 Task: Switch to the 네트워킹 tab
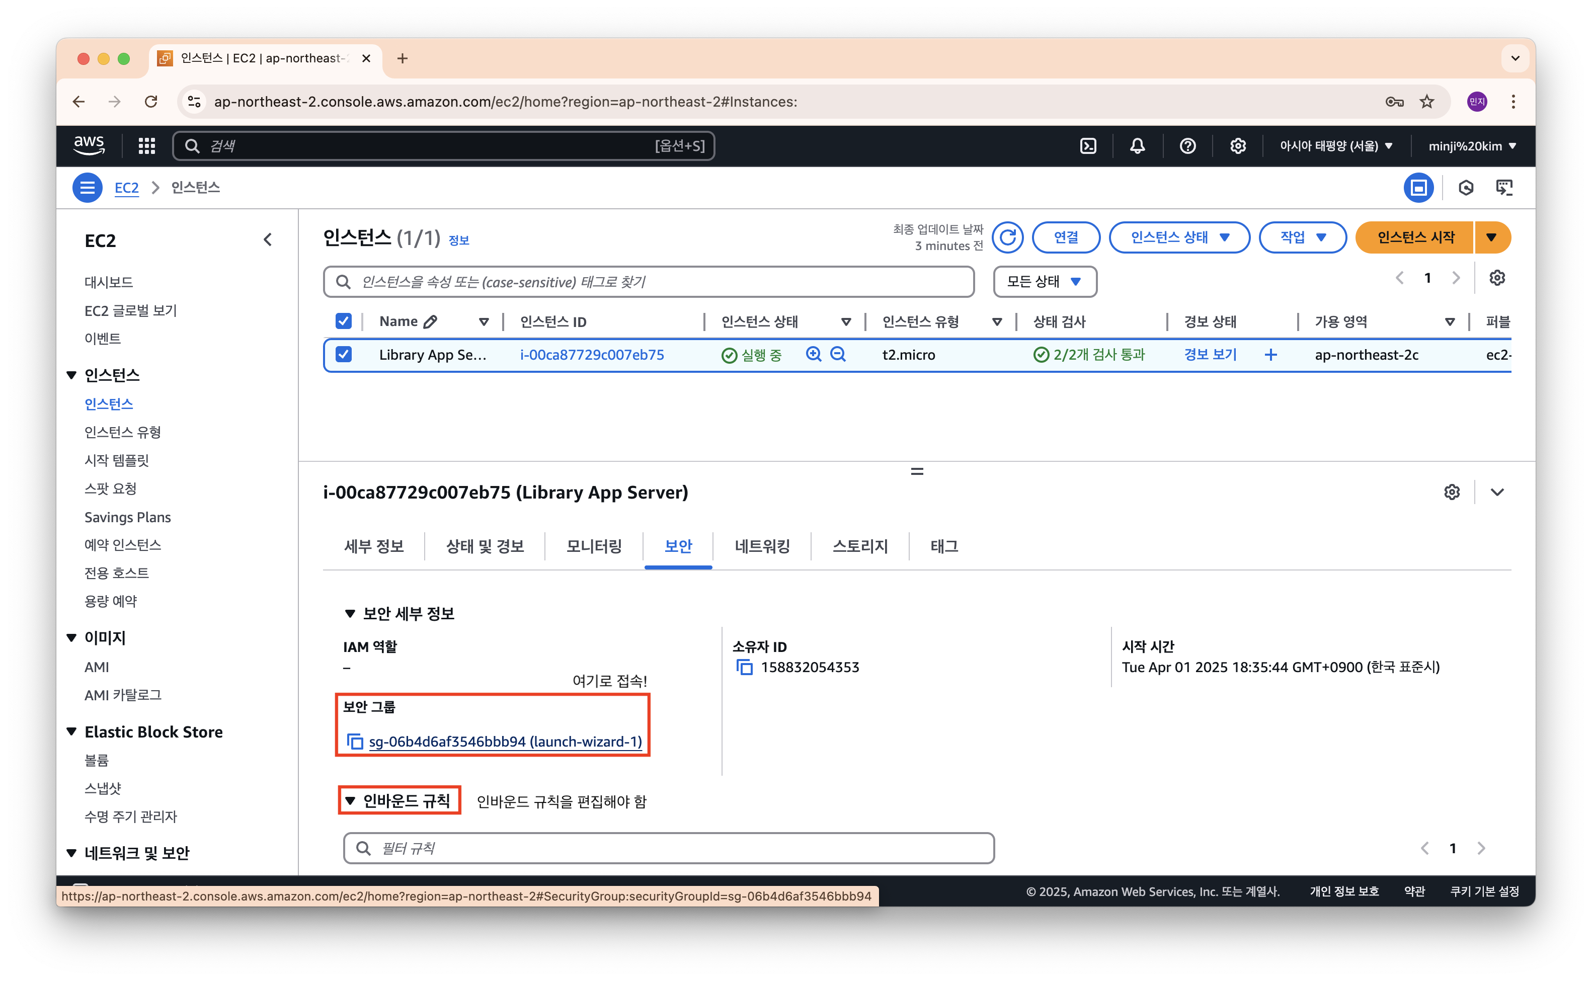pyautogui.click(x=762, y=546)
